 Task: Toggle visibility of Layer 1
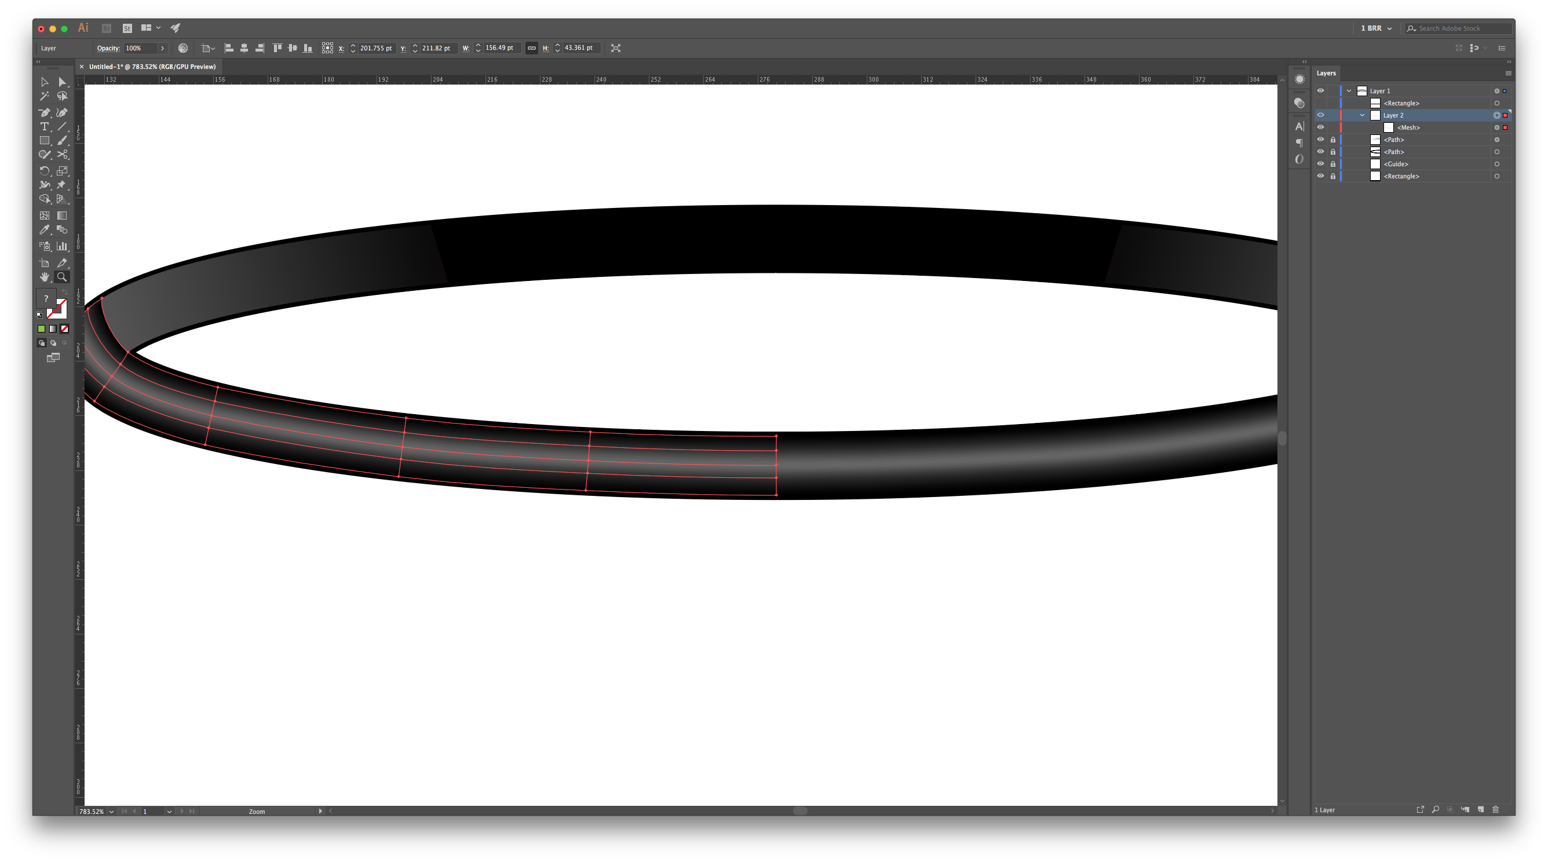coord(1320,91)
